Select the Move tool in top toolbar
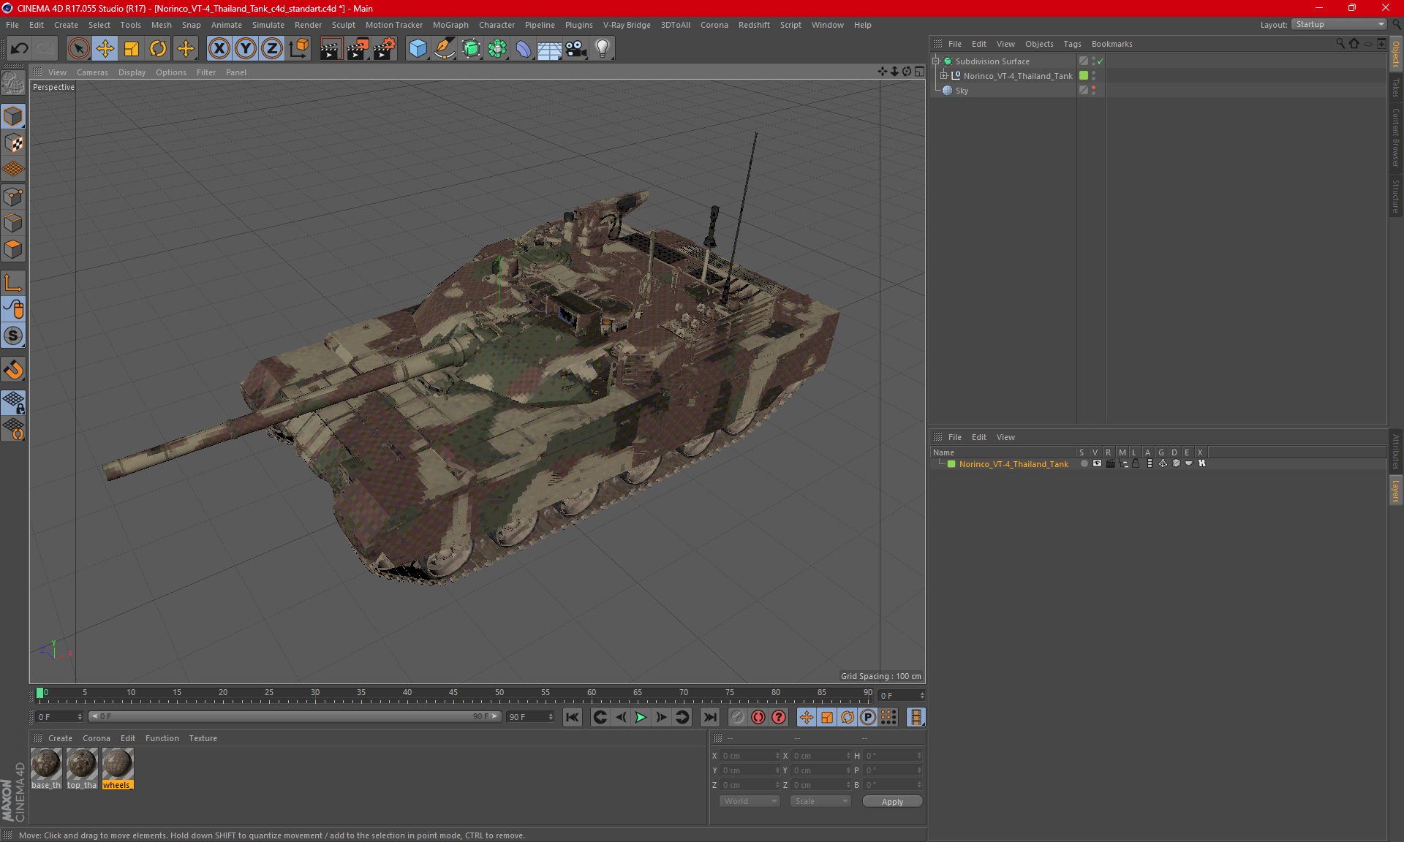Image resolution: width=1404 pixels, height=842 pixels. click(105, 49)
